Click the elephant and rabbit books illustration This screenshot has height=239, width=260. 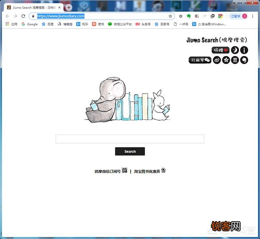coord(128,100)
